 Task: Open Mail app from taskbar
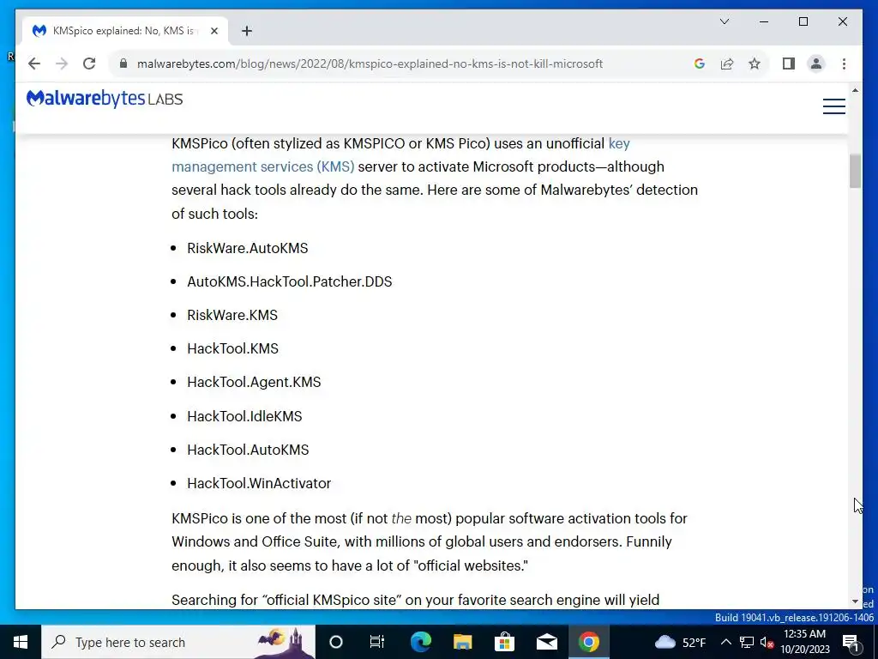click(546, 642)
